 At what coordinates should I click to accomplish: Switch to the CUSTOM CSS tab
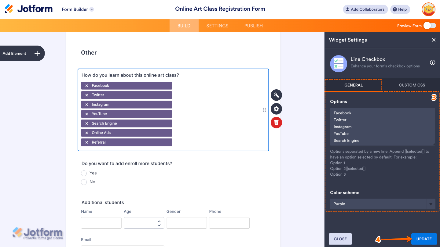[x=412, y=85]
